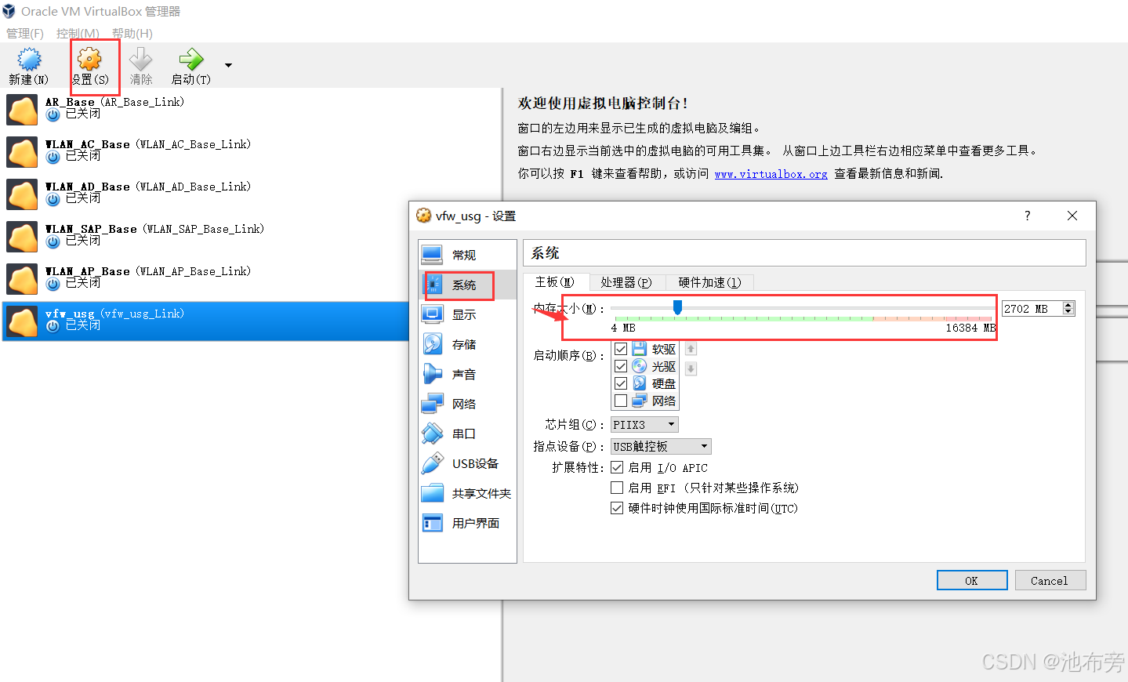This screenshot has height=682, width=1128.
Task: Click Cancel in settings dialog
Action: [x=1050, y=580]
